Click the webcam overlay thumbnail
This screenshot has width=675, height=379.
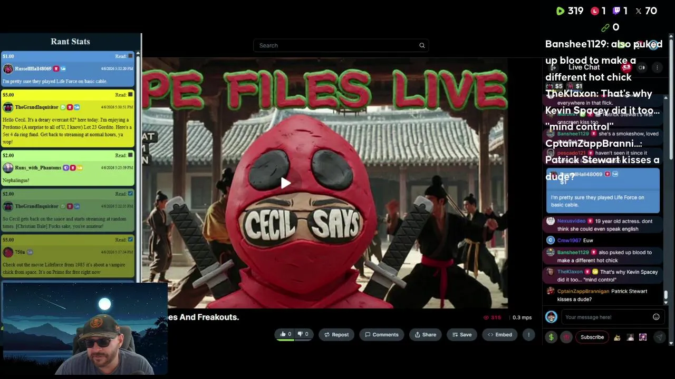[x=84, y=329]
